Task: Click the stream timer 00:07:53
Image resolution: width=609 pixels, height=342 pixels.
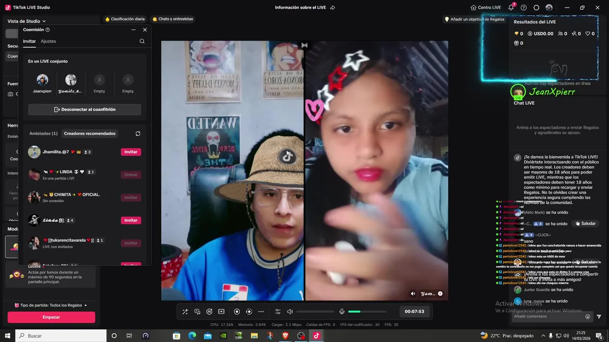Action: click(414, 312)
